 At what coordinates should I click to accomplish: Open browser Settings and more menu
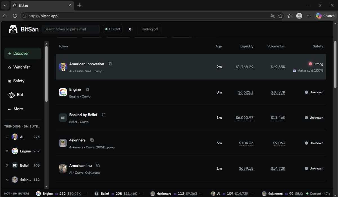(309, 16)
